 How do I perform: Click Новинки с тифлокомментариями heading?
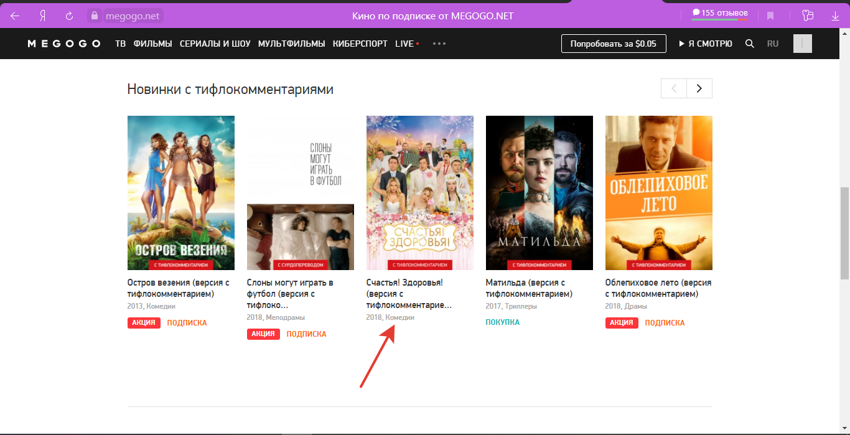(x=230, y=89)
